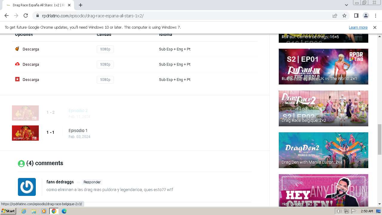Click the volume speaker tray icon
This screenshot has height=215, width=382.
pyautogui.click(x=339, y=211)
